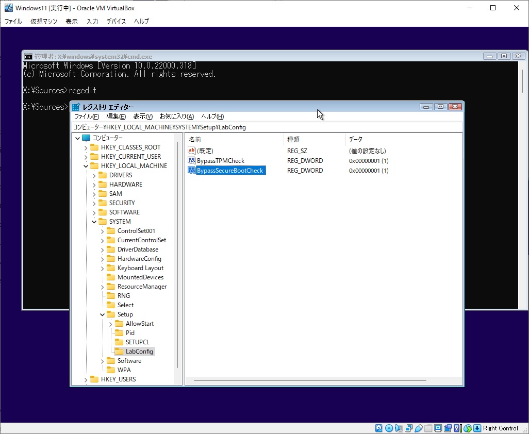Click the mouse integration status icon

(x=467, y=428)
